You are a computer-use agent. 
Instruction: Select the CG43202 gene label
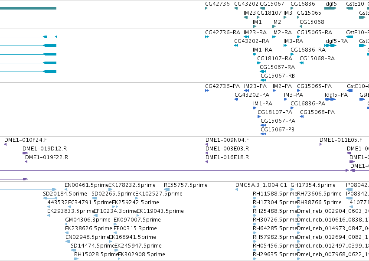[246, 4]
